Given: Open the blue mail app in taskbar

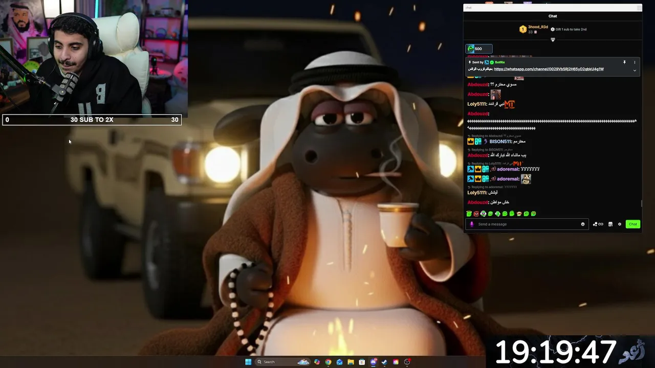Looking at the screenshot, I should [x=339, y=362].
